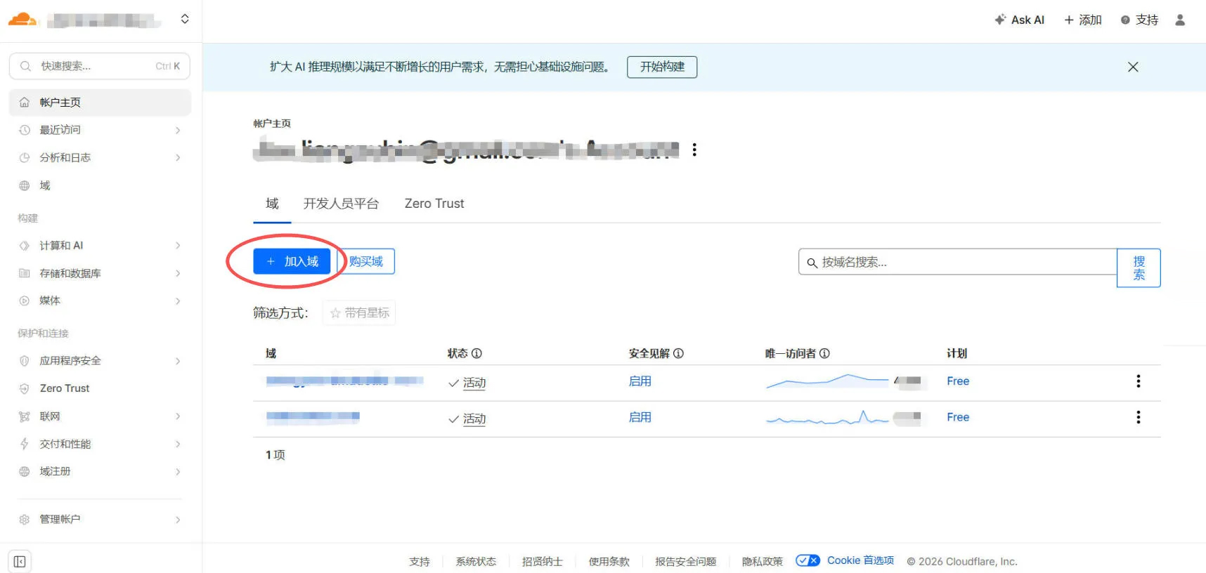Viewport: 1206px width, 573px height.
Task: Open three-dot menu for first domain row
Action: 1138,381
